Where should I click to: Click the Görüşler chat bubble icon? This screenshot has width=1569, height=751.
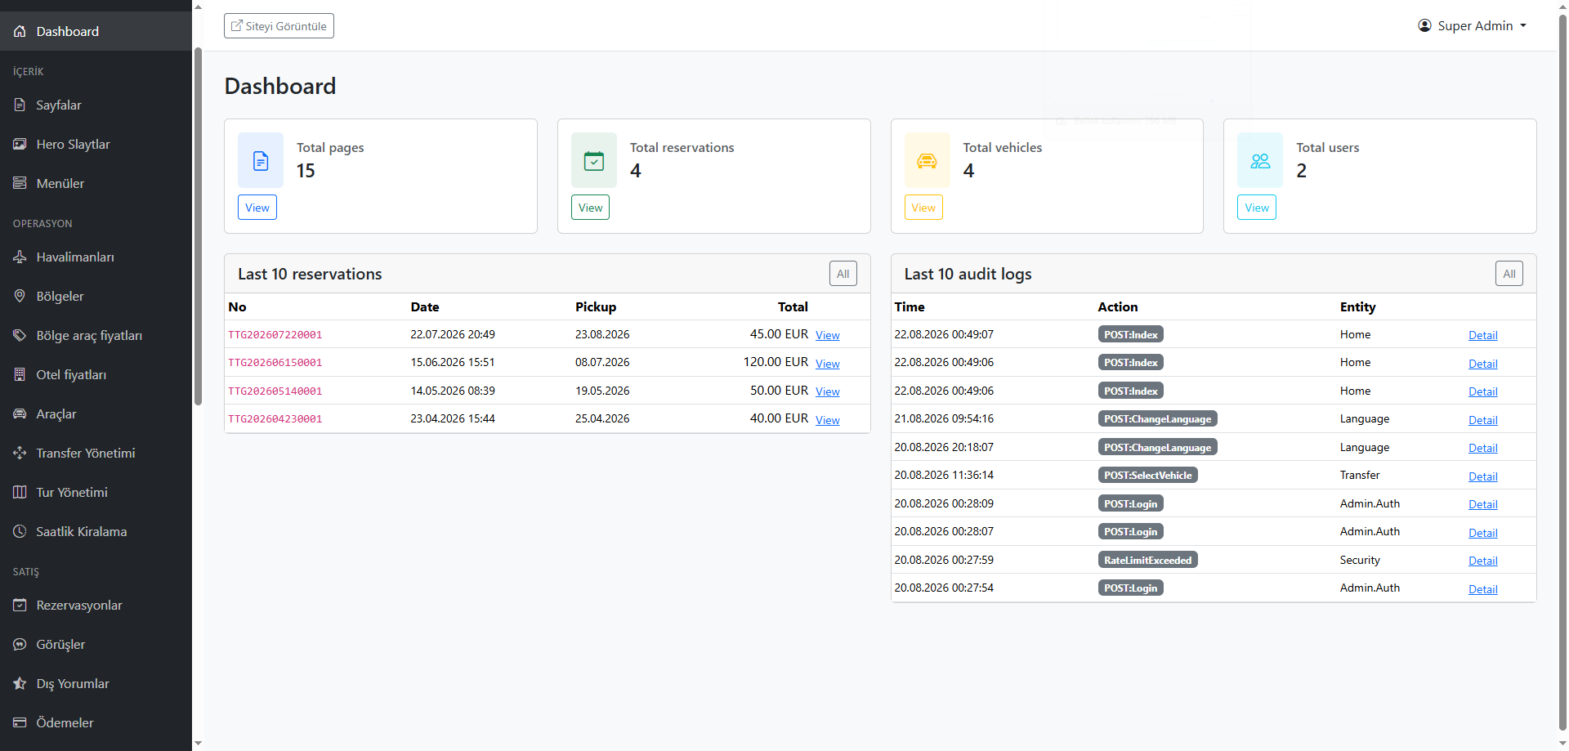[x=20, y=644]
